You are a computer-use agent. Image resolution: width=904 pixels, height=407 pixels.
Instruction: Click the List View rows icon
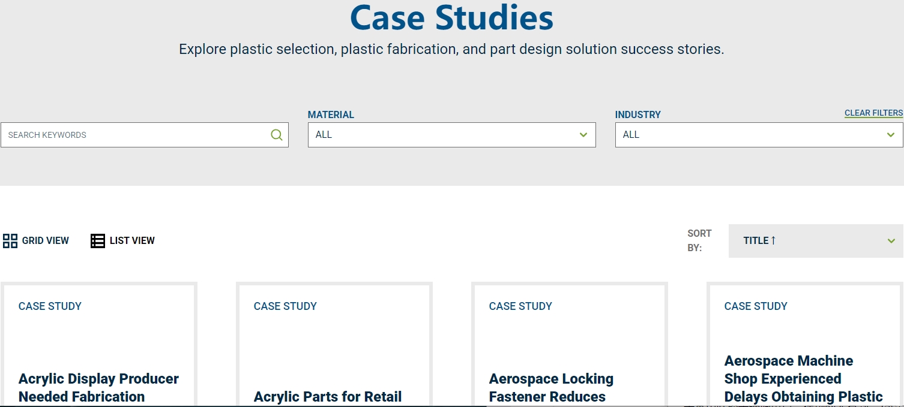98,241
